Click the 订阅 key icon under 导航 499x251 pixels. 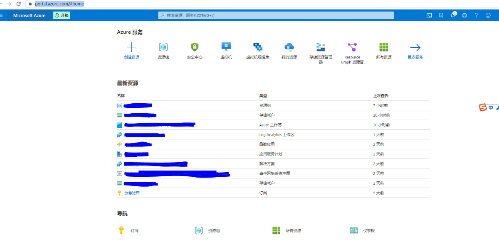pos(121,230)
